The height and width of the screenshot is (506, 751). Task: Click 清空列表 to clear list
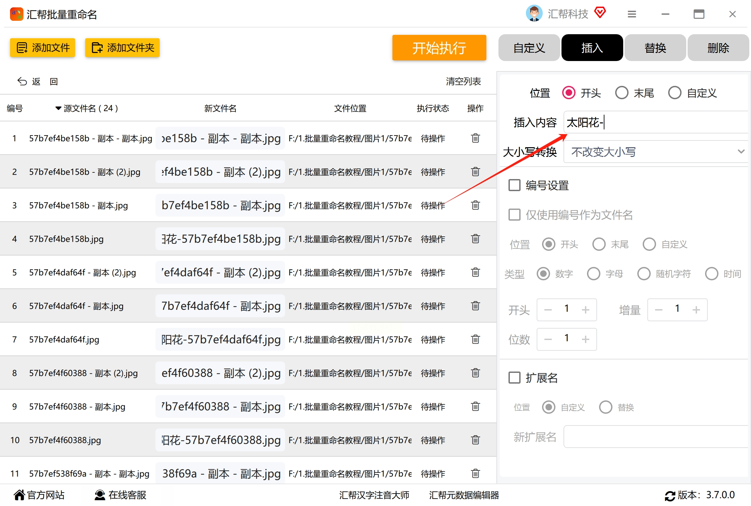(463, 81)
